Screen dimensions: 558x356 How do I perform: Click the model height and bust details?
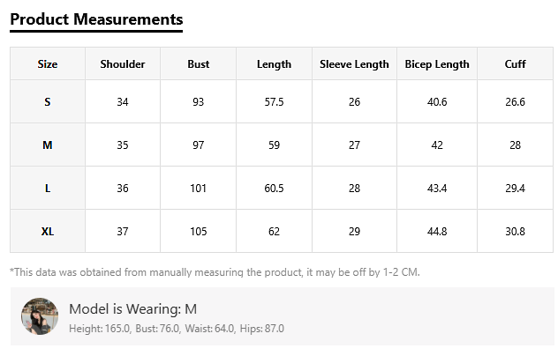[177, 329]
